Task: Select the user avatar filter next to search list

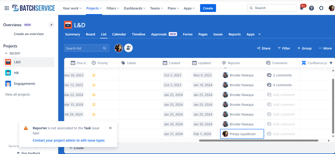Action: [119, 48]
